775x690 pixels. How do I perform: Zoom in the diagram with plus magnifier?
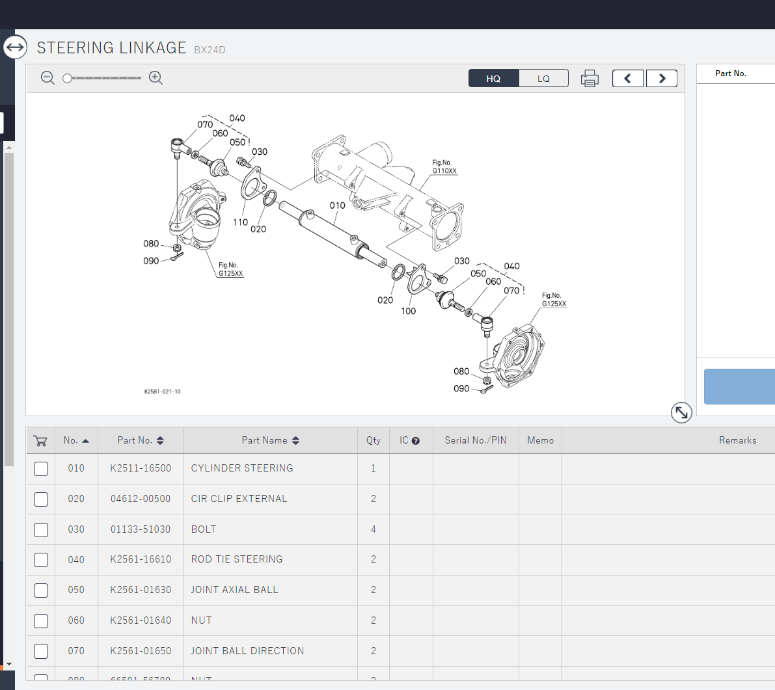(156, 77)
